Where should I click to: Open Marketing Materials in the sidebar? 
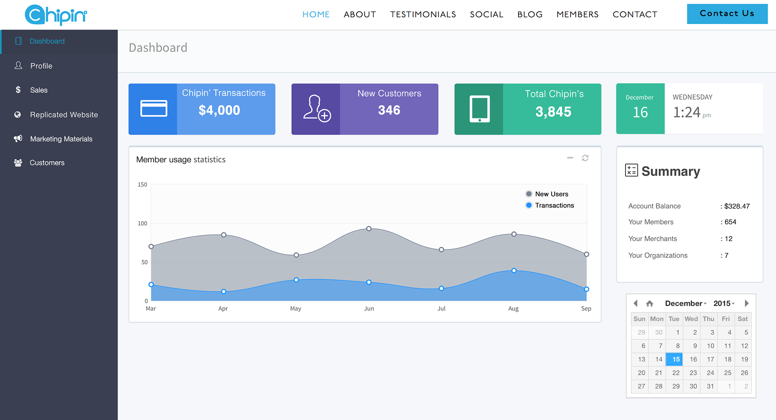point(61,139)
